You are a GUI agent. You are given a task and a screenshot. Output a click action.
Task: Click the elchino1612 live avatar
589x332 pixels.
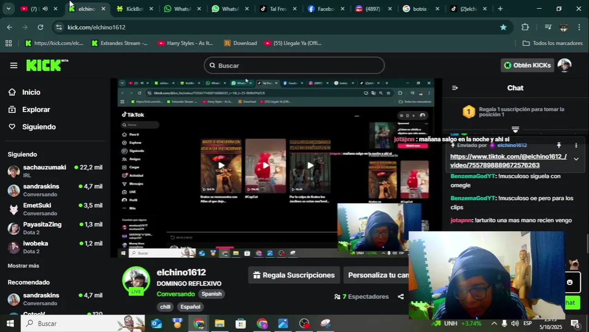coord(136,280)
